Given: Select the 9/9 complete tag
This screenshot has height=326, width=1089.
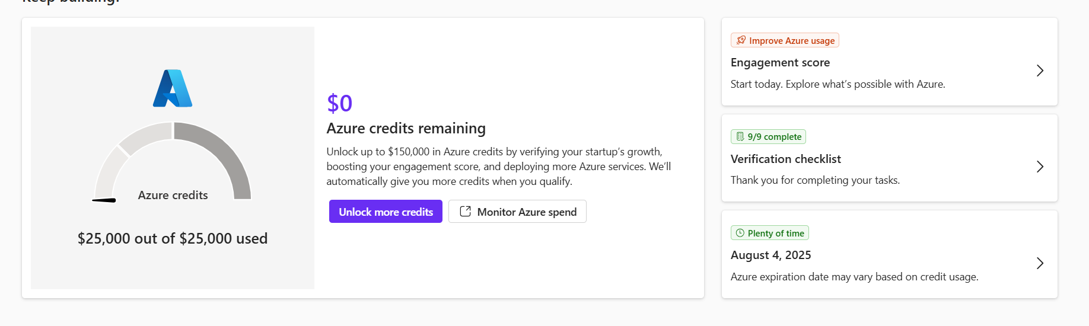Looking at the screenshot, I should point(768,136).
